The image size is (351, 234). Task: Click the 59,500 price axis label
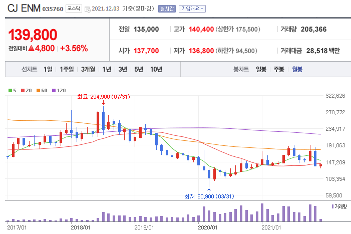coord(334,195)
